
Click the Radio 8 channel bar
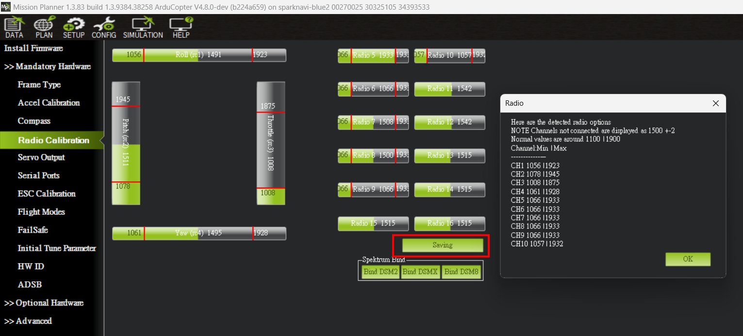[x=373, y=156]
